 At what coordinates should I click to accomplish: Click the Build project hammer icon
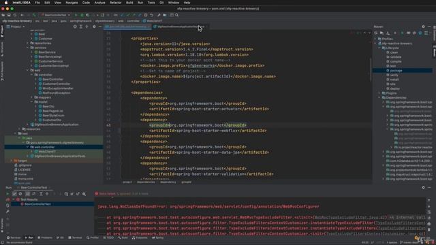[x=34, y=15]
